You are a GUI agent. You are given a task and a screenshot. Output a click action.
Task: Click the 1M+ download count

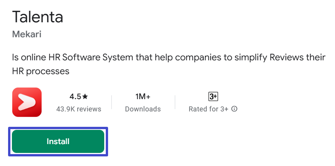tap(143, 96)
